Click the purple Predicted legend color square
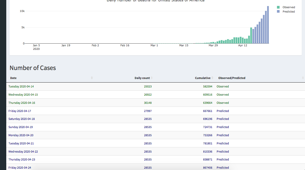This screenshot has height=170, width=305. (x=278, y=12)
